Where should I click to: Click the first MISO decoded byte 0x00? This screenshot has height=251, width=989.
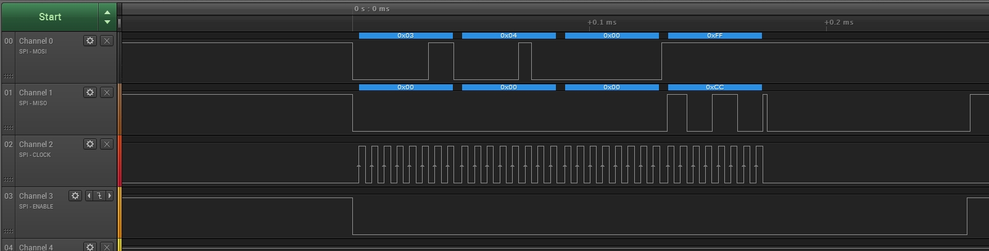[405, 87]
